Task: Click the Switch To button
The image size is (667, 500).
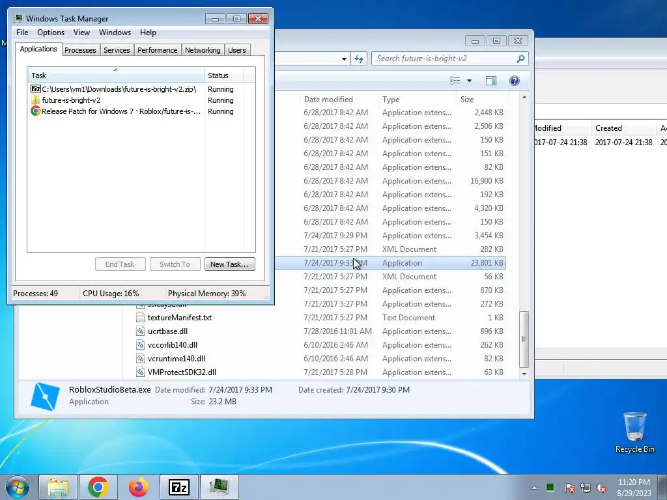Action: coord(175,264)
